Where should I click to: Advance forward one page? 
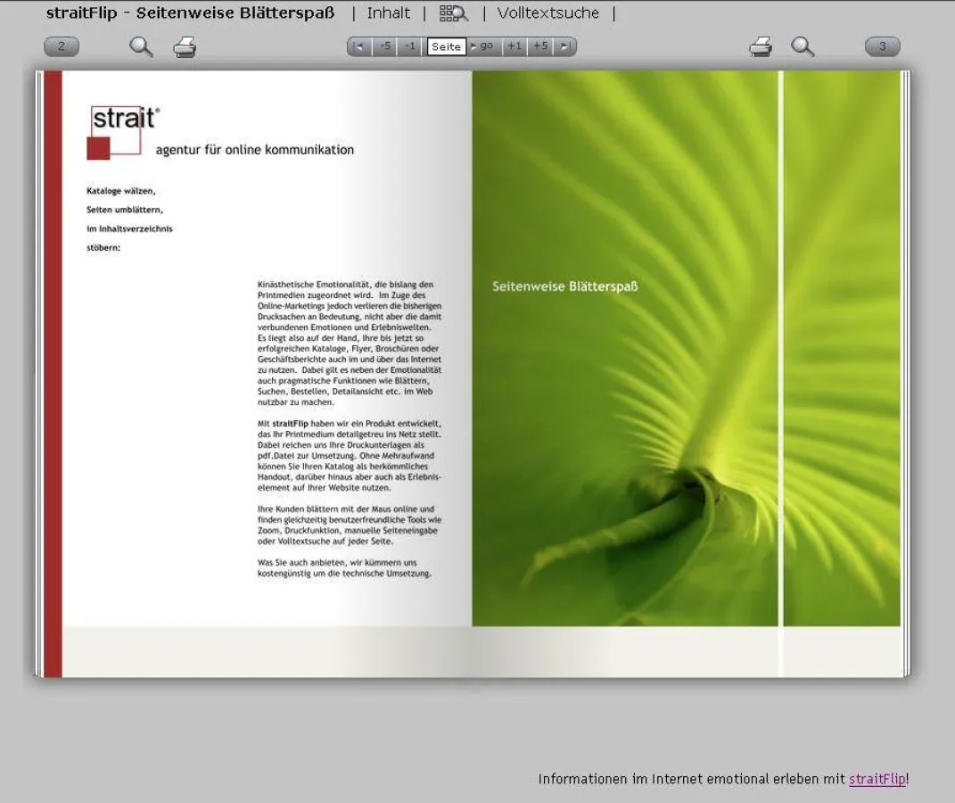click(x=515, y=46)
